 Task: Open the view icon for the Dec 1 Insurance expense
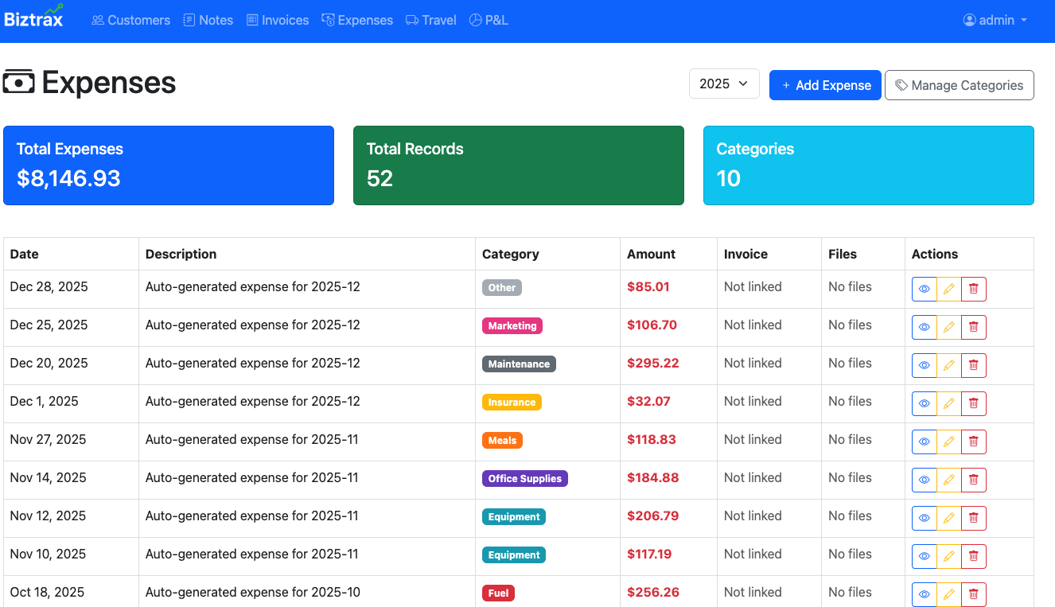click(x=924, y=403)
